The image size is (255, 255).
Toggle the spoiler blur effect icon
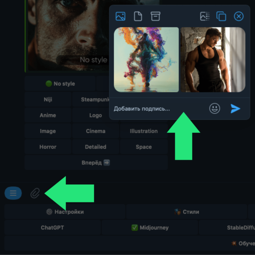(205, 16)
